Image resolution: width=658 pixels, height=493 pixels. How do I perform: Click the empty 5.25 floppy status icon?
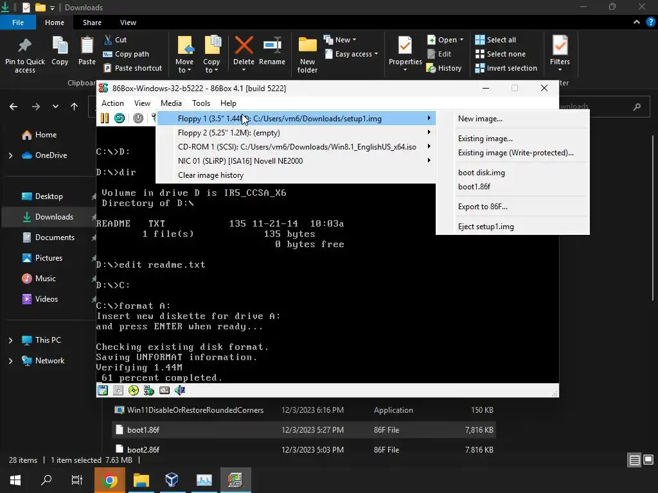pos(118,390)
